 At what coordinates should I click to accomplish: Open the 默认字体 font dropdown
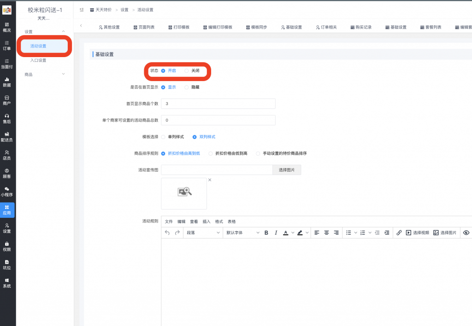pos(243,233)
